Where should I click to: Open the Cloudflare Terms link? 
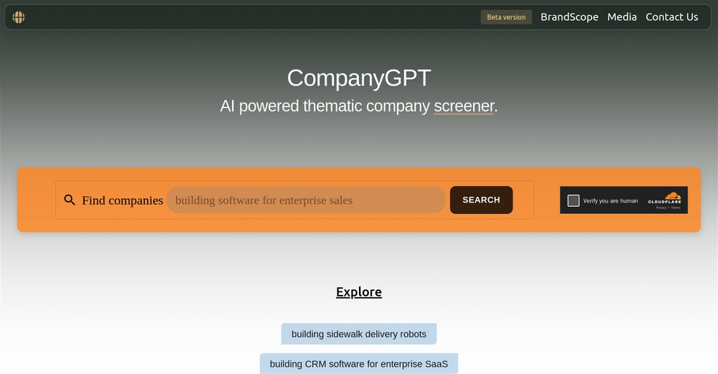[x=676, y=207]
